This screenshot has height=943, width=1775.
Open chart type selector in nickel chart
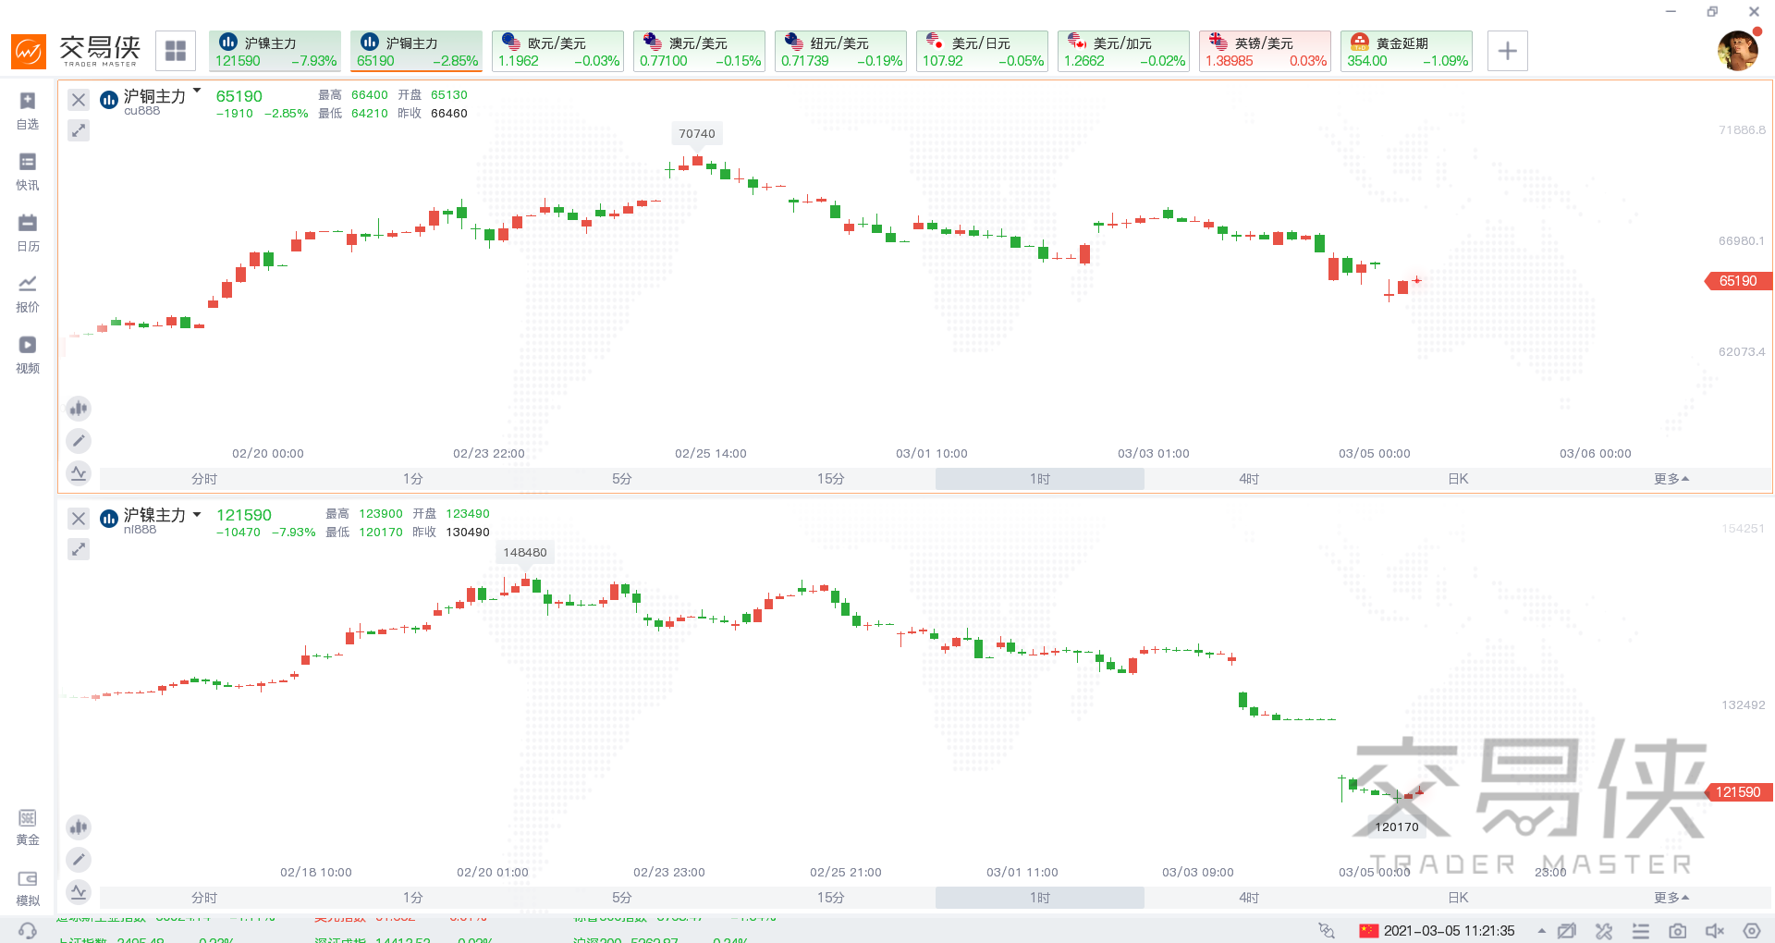(79, 827)
